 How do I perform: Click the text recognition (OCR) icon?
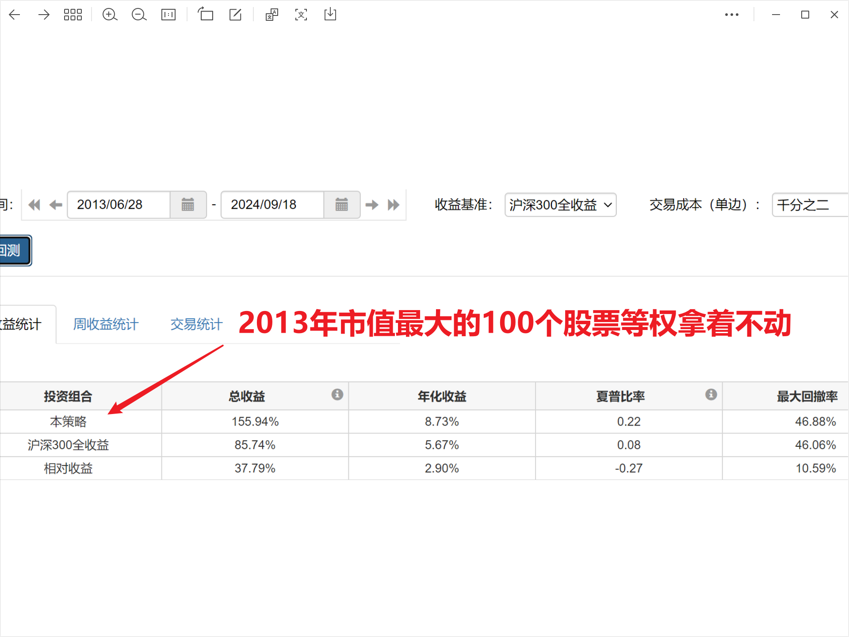coord(301,15)
